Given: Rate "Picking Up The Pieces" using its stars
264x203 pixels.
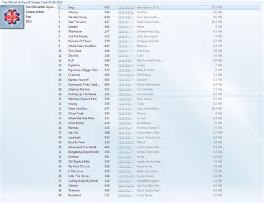Looking at the screenshot, I should tap(126, 94).
